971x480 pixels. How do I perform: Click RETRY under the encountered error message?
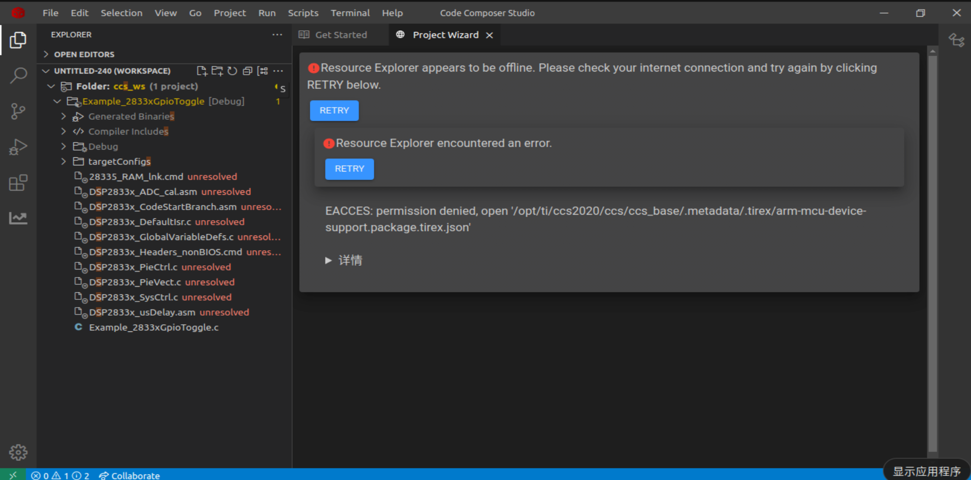(x=349, y=169)
